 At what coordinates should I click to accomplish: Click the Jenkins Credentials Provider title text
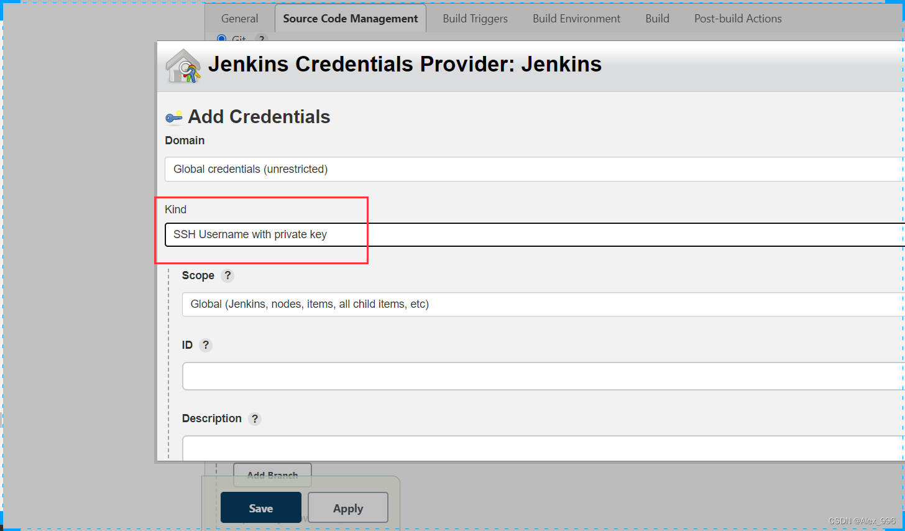click(x=405, y=64)
